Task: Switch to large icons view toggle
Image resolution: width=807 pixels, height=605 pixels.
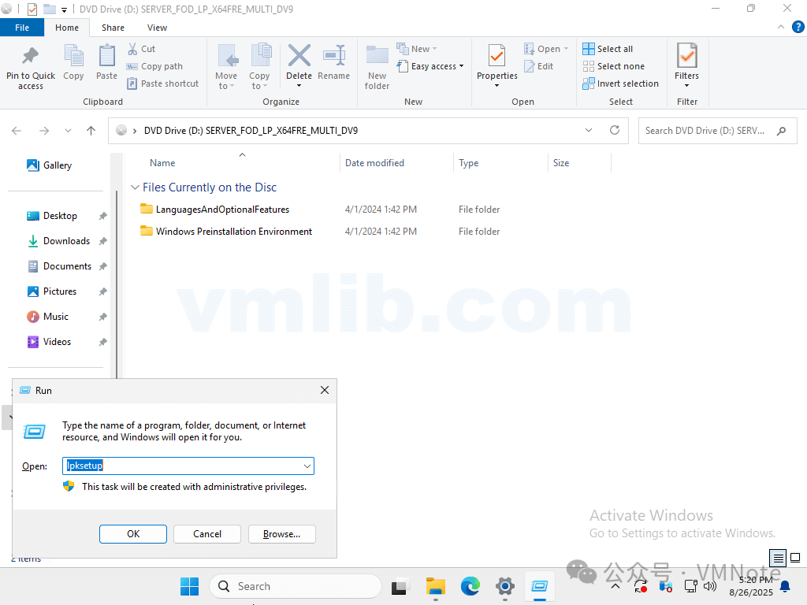Action: pos(794,559)
